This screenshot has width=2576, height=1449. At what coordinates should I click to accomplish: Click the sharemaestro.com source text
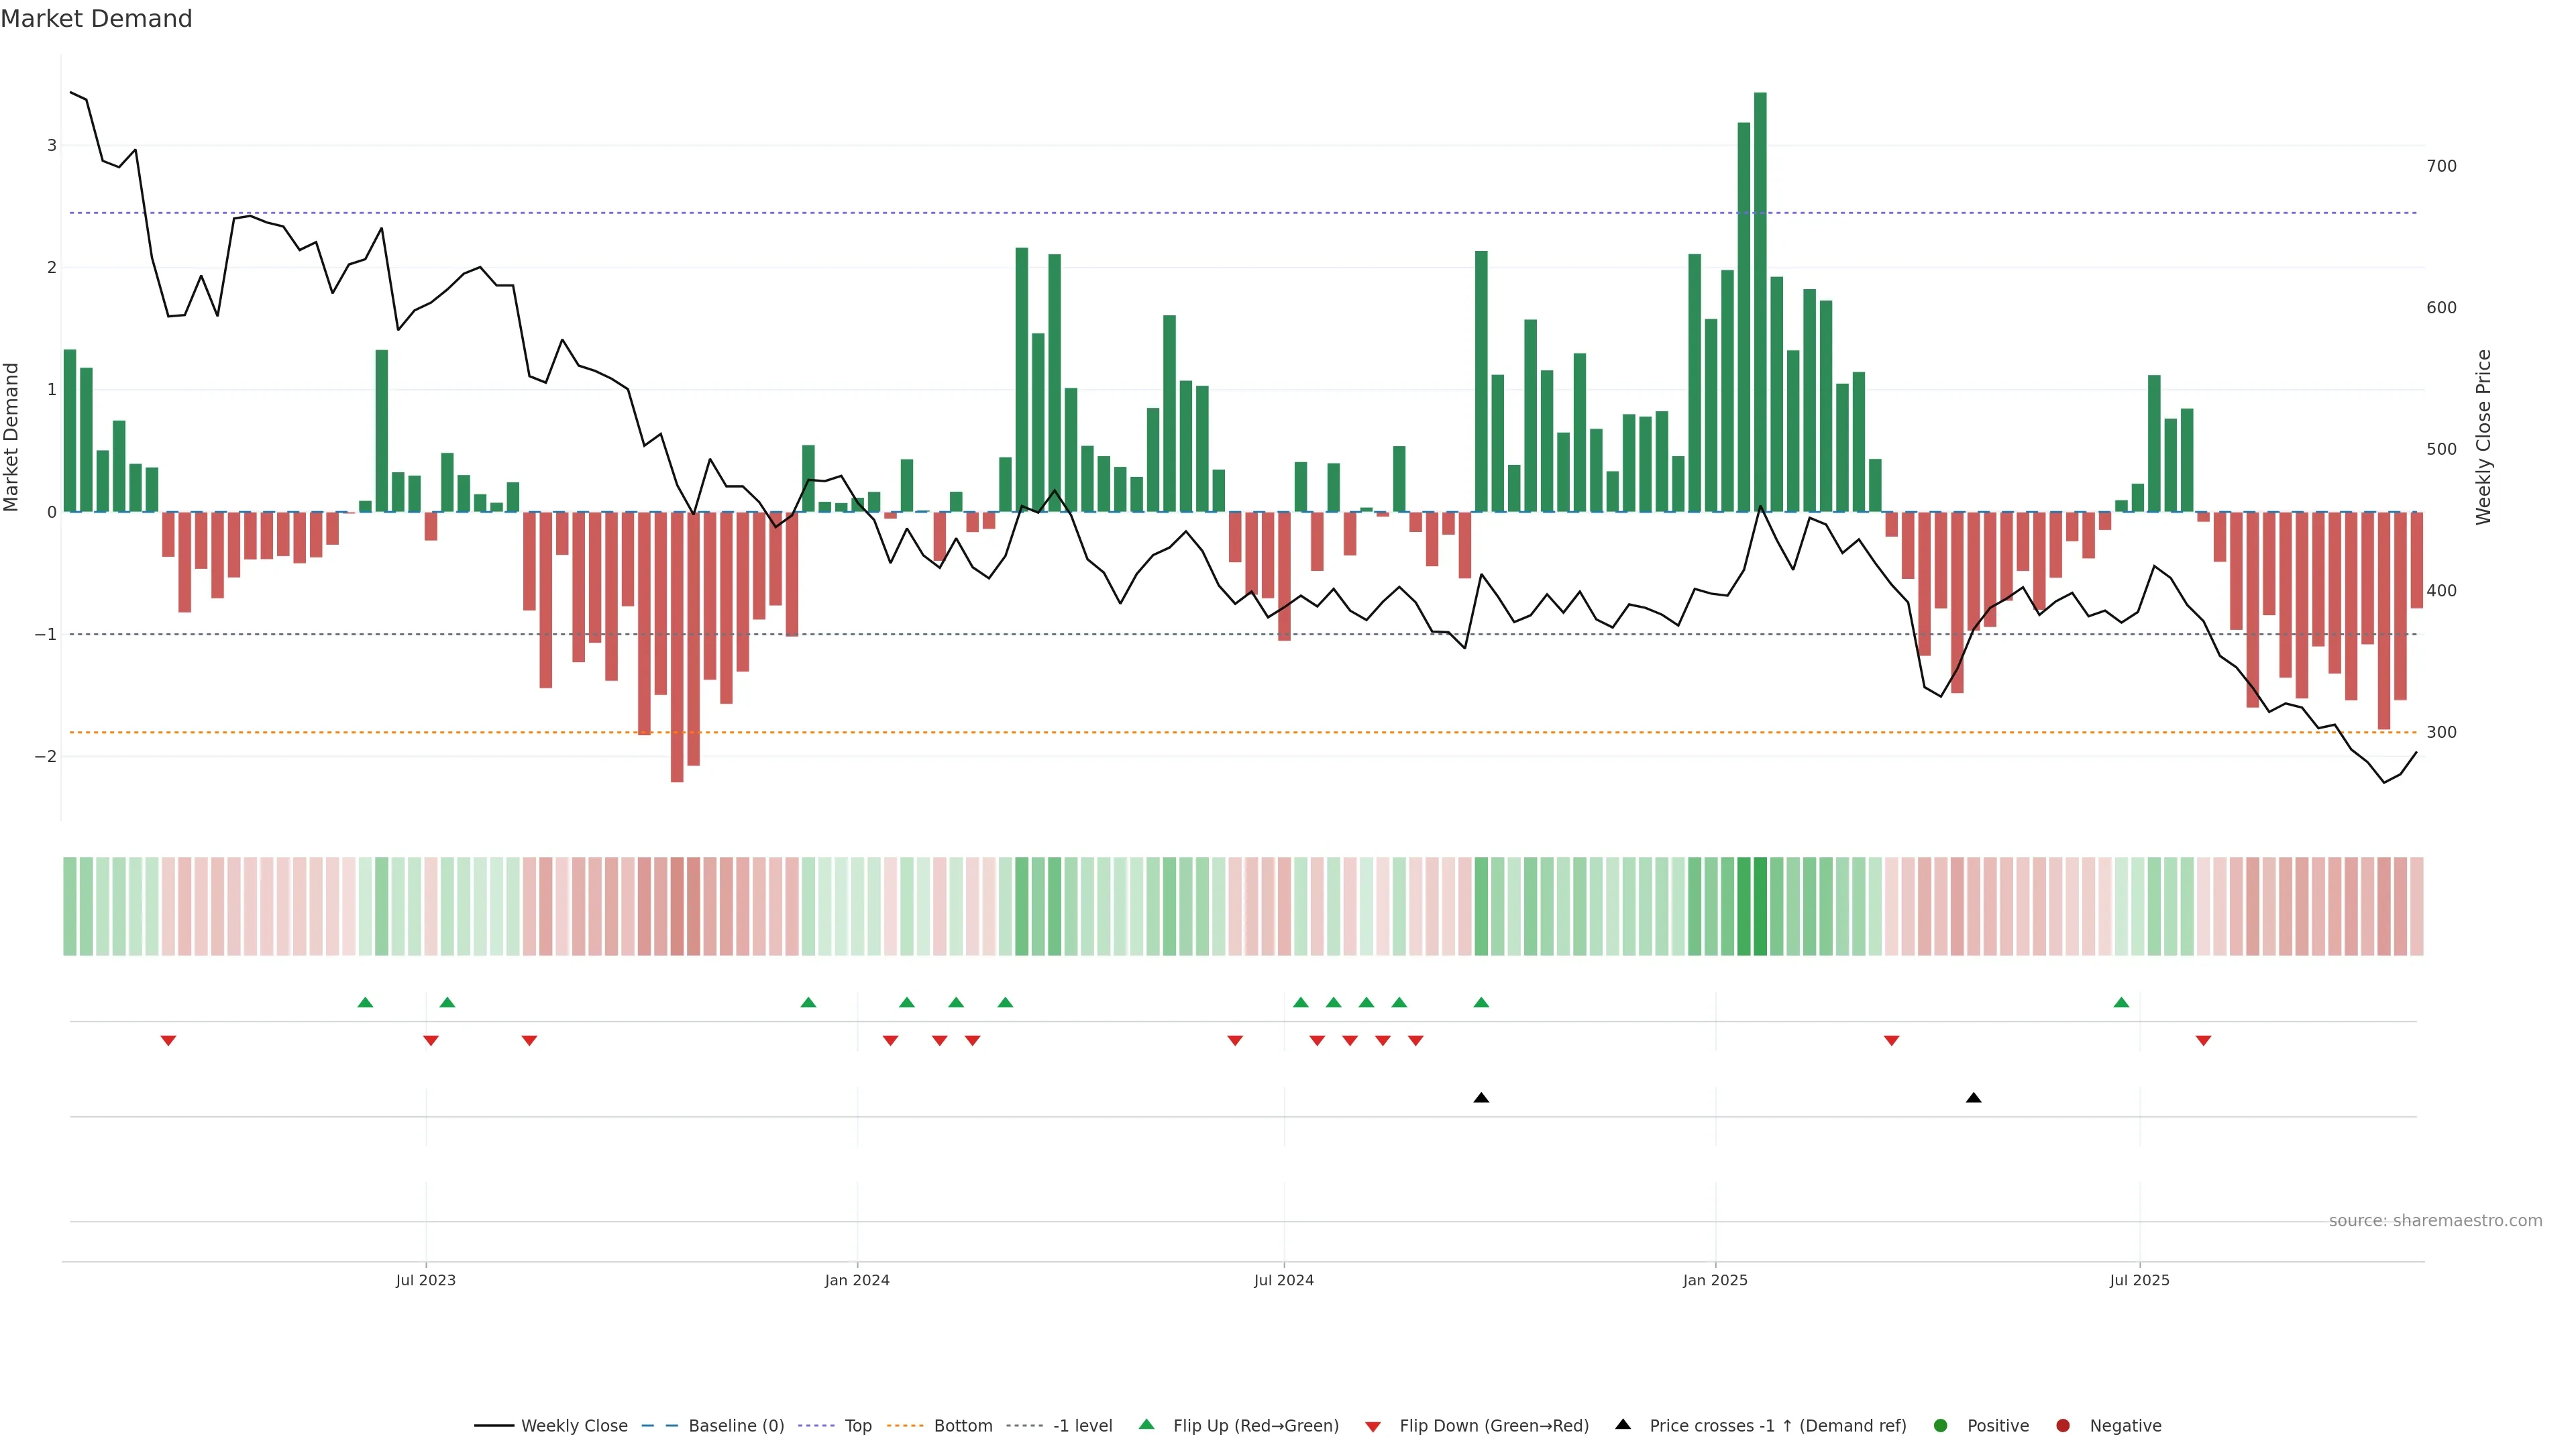click(2435, 1220)
